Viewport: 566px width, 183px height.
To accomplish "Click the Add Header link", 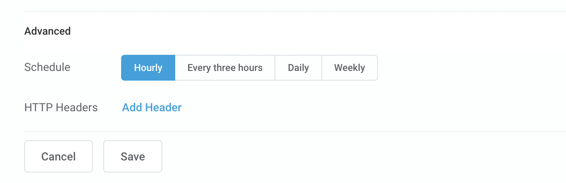I will coord(152,108).
